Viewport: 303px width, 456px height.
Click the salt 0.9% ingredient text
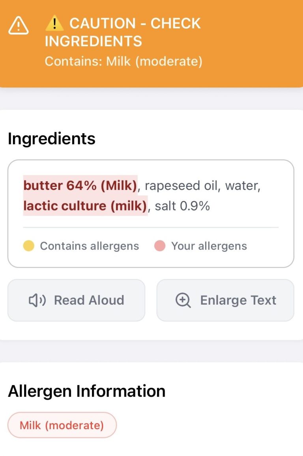point(182,206)
